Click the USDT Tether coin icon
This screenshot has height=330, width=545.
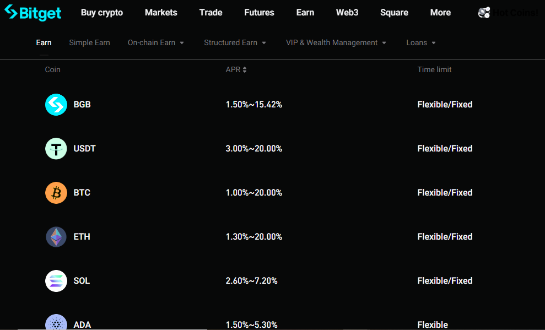click(56, 148)
